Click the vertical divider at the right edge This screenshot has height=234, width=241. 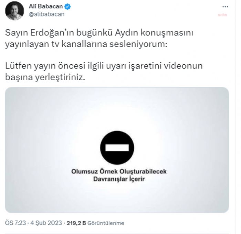[236, 117]
